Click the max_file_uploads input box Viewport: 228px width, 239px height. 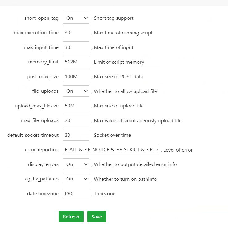(x=76, y=120)
